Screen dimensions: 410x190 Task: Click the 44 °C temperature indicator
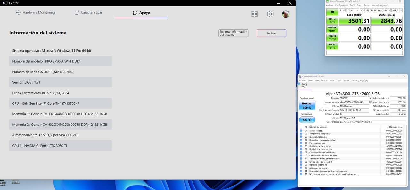click(307, 120)
